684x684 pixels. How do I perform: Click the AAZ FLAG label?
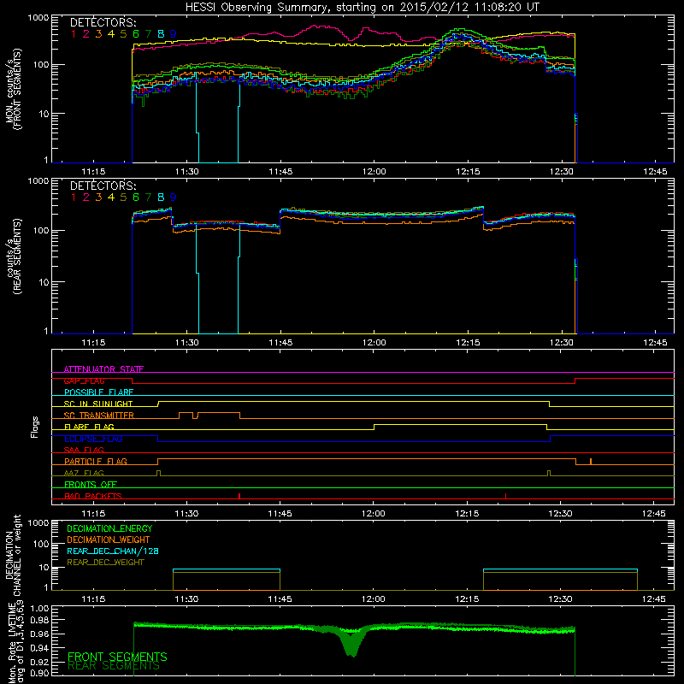click(84, 473)
